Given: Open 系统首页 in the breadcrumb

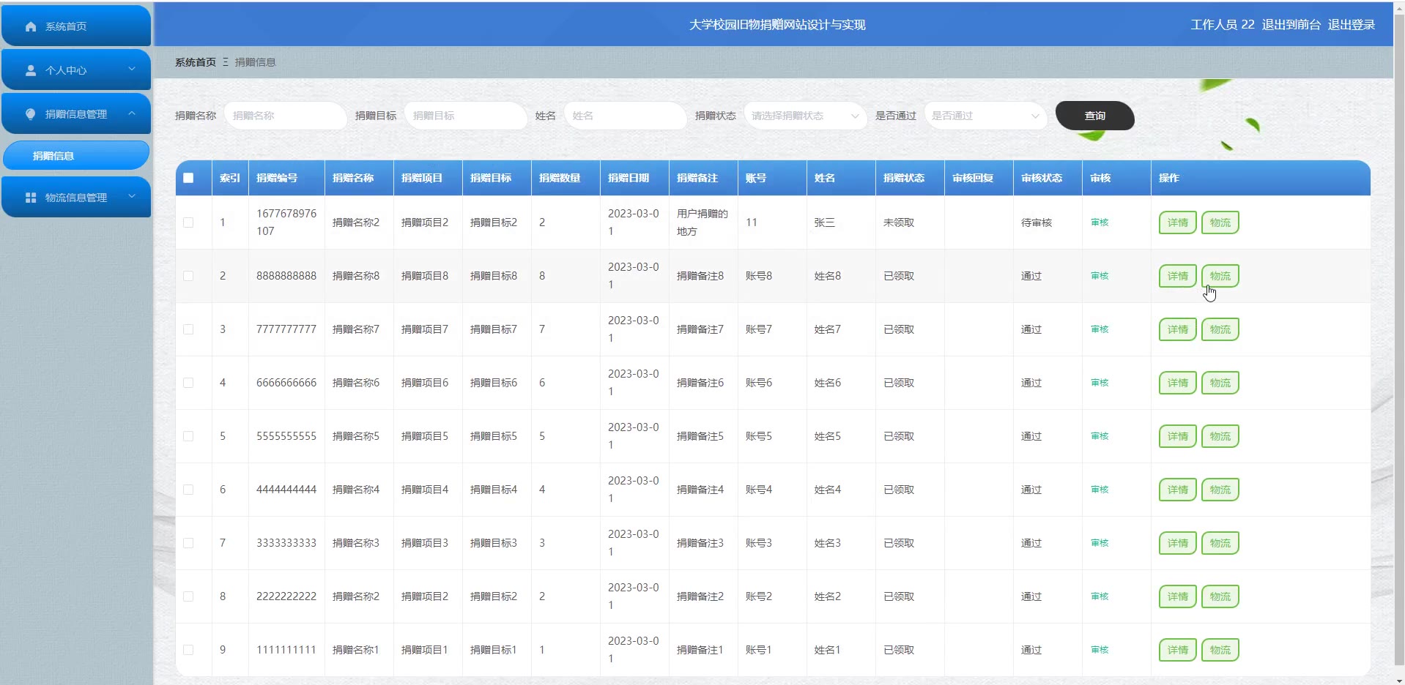Looking at the screenshot, I should pyautogui.click(x=195, y=62).
